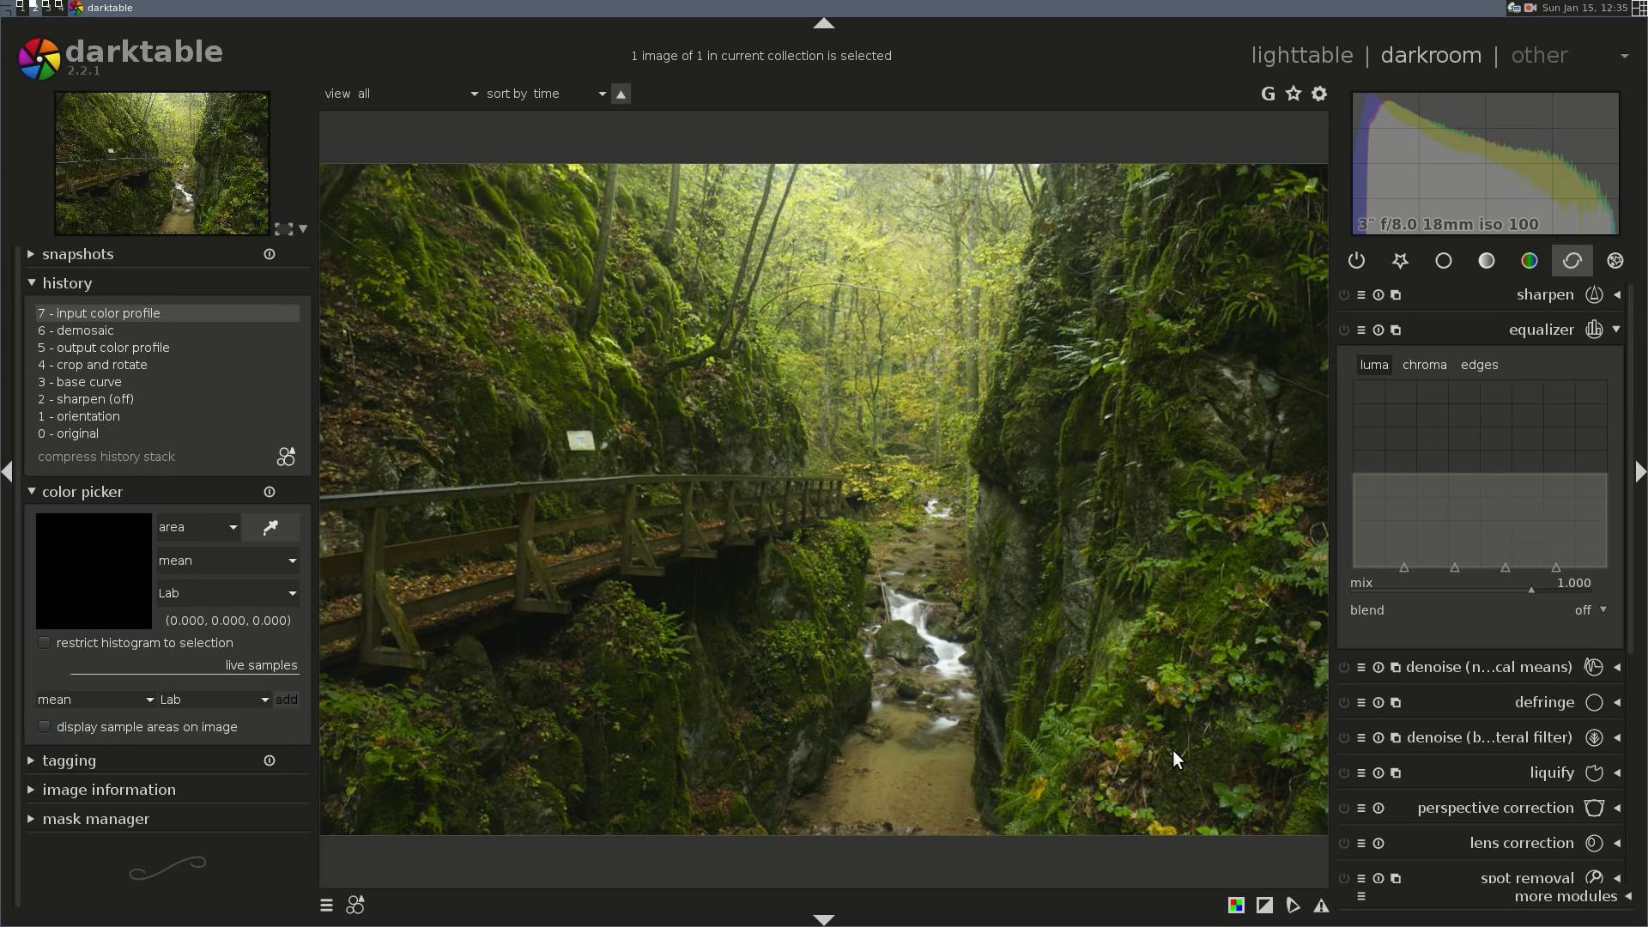This screenshot has height=927, width=1648.
Task: Switch to the lighttable view
Action: 1301,56
